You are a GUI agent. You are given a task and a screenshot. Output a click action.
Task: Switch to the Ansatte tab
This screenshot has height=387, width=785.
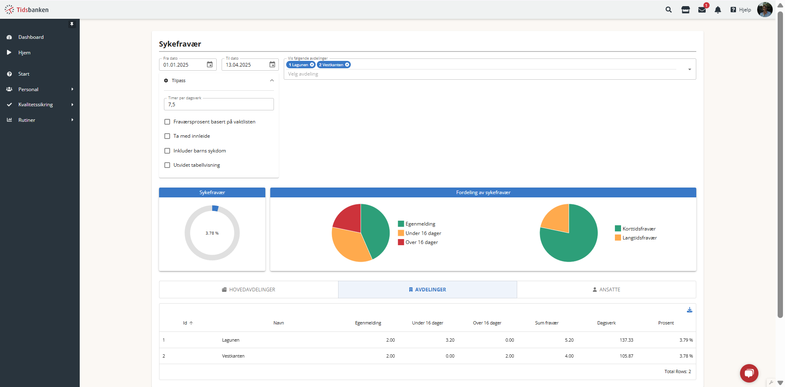coord(606,290)
